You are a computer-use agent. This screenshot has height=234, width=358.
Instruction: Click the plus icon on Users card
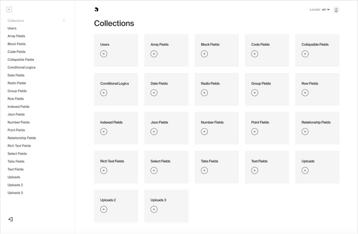coord(103,54)
